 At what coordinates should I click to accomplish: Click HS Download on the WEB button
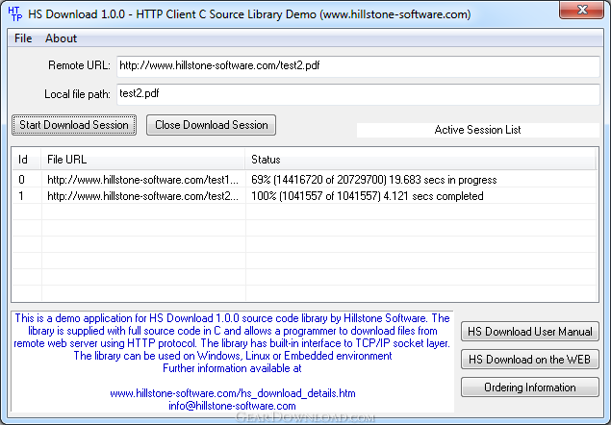[x=530, y=360]
